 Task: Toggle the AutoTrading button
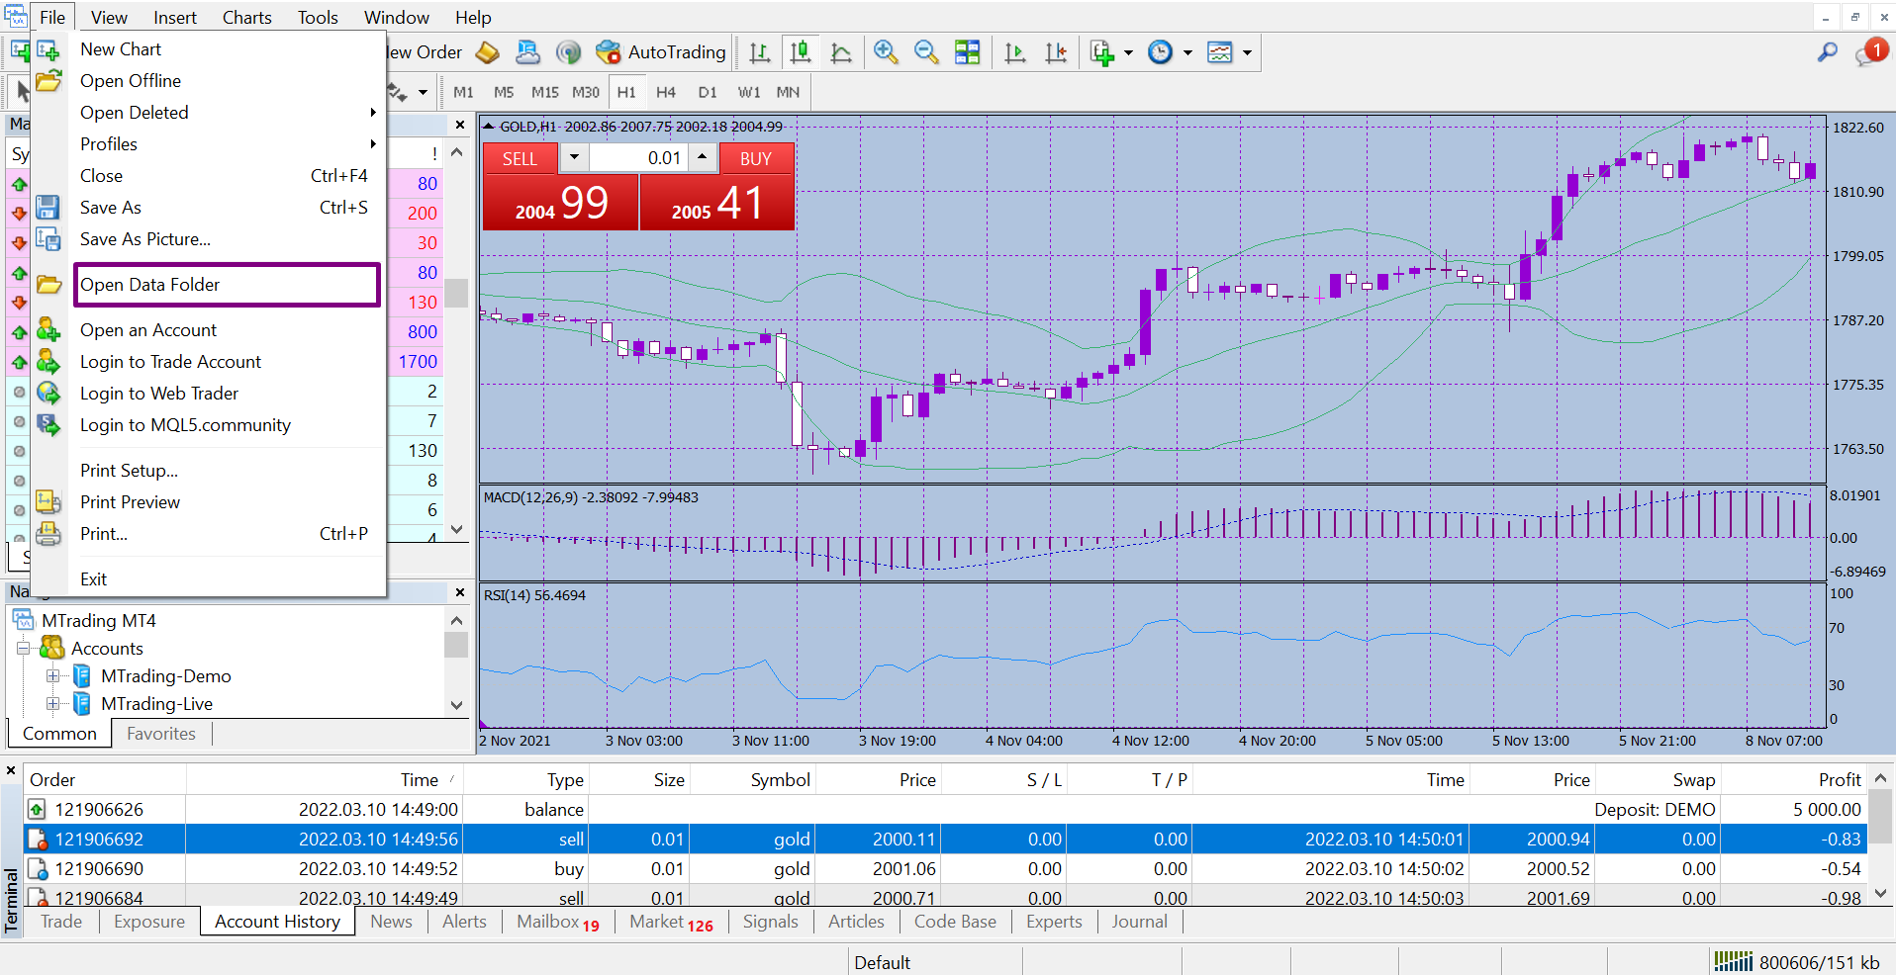pyautogui.click(x=661, y=52)
